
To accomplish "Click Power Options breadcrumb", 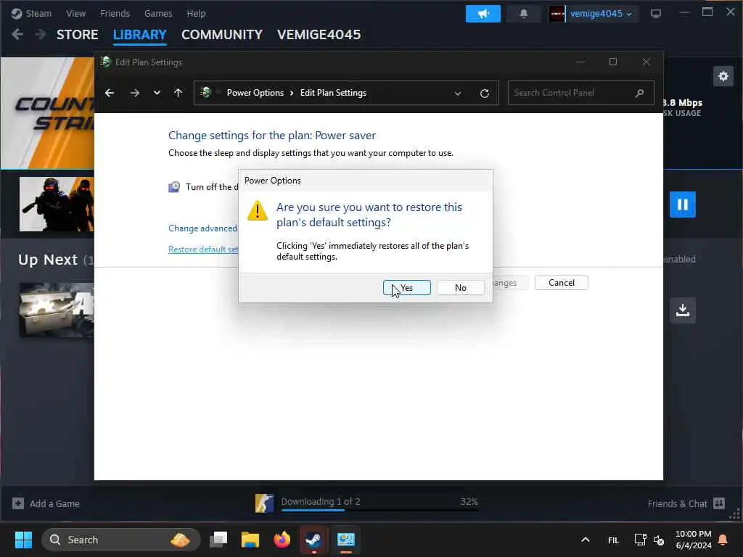I will tap(255, 93).
